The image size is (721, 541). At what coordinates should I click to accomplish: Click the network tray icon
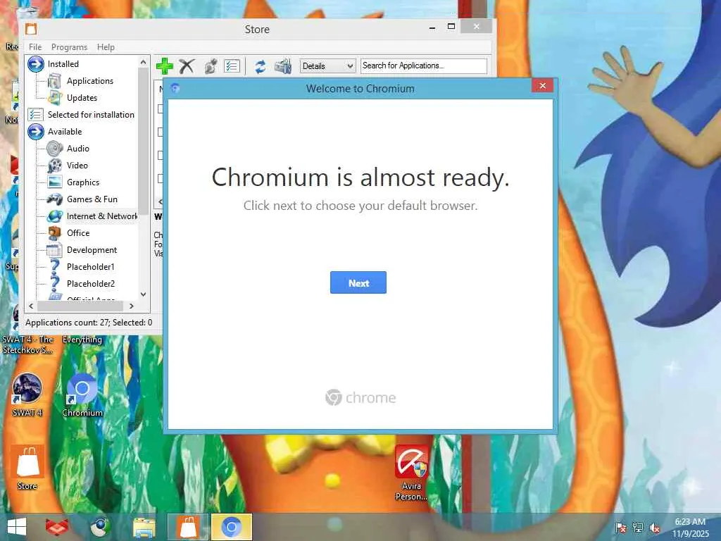[x=638, y=528]
